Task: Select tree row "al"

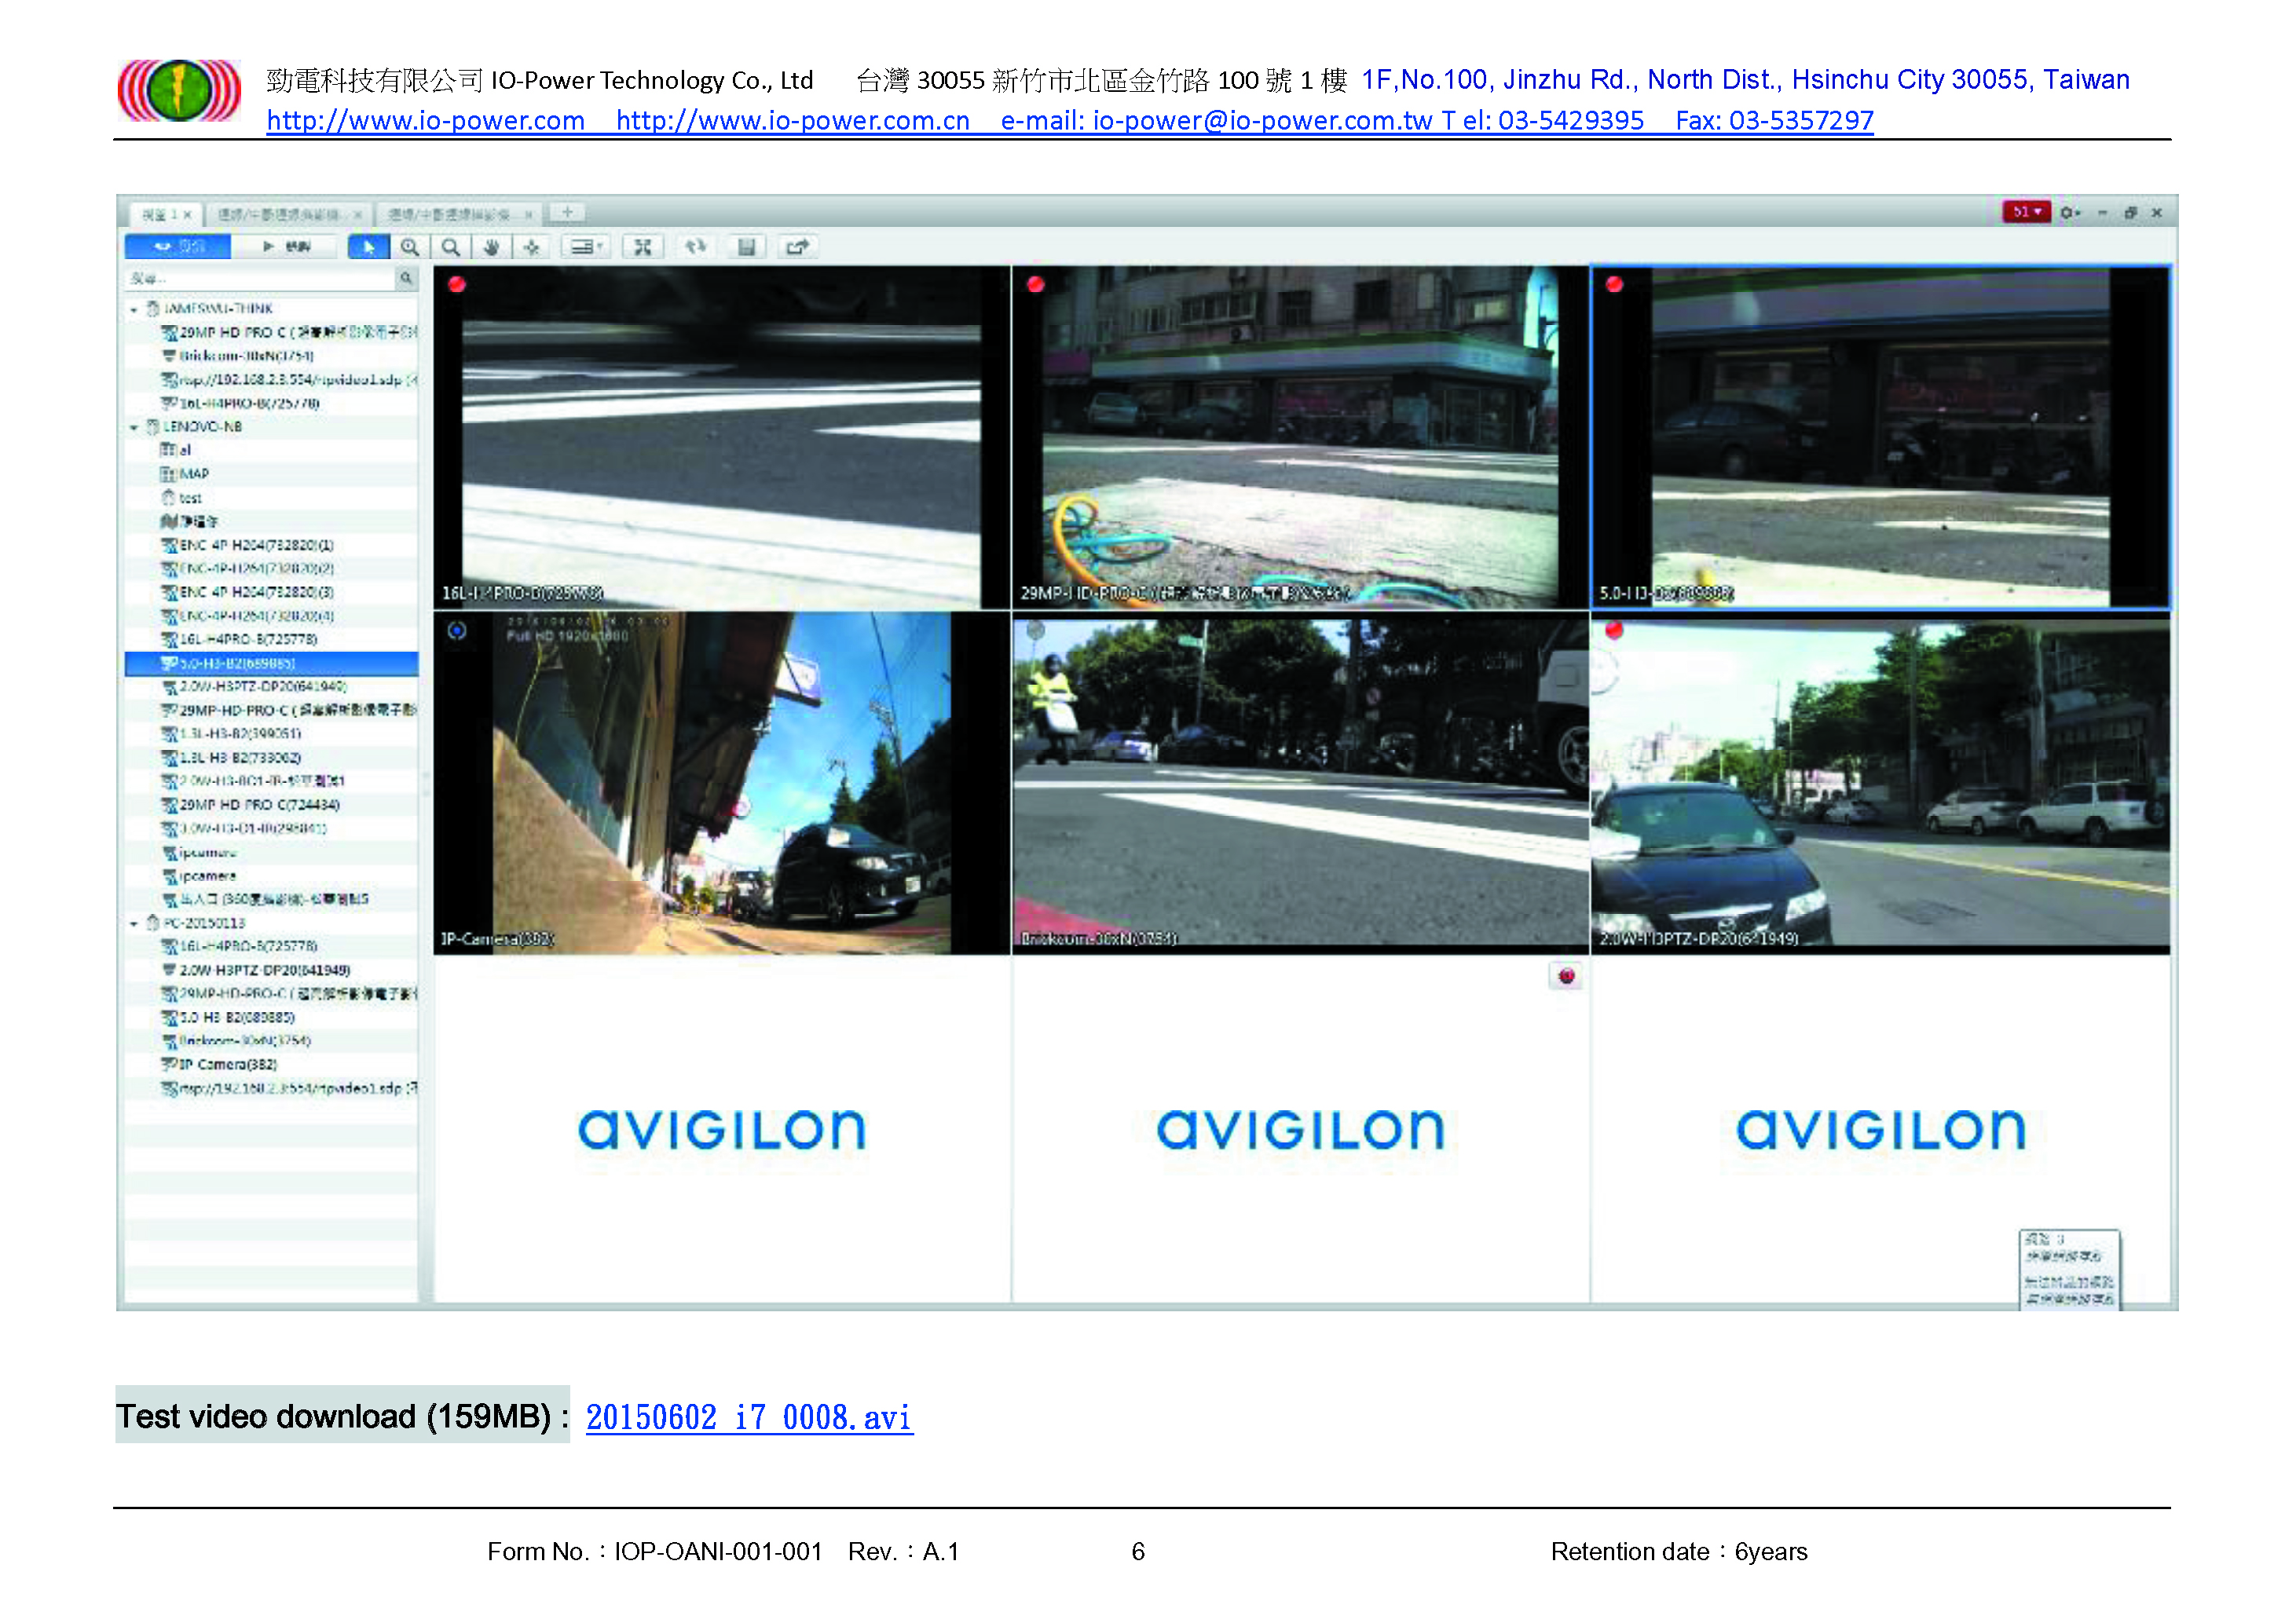Action: pos(271,451)
